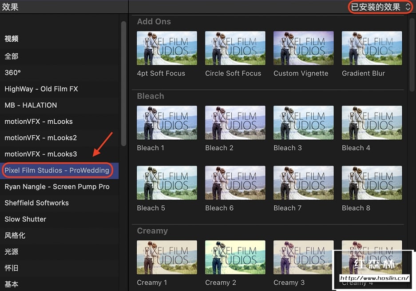Select the Creamy 2 effect thumbnail
Viewport: 416px width, 291px height.
click(x=235, y=257)
